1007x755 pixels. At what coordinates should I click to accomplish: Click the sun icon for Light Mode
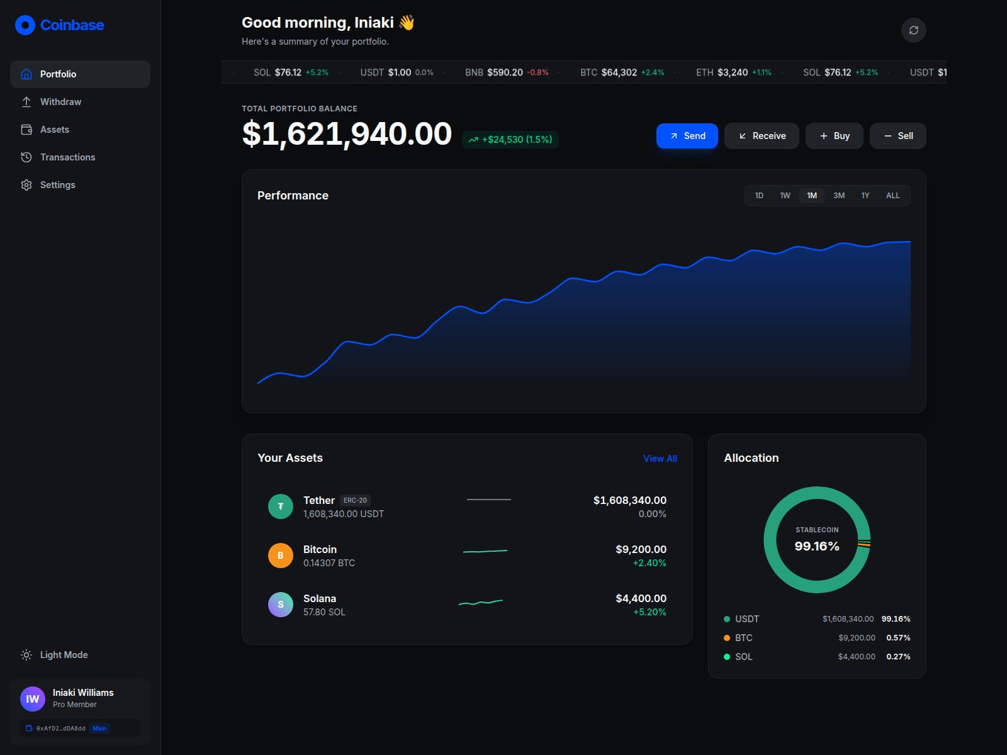click(x=26, y=655)
